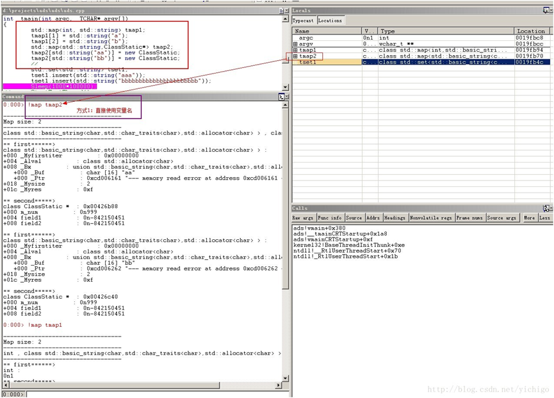Click the ads.cpp source window document icon
This screenshot has width=554, height=398.
tap(281, 11)
